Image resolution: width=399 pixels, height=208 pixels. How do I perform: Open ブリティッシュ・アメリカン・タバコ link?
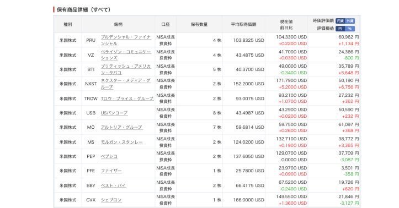pos(126,69)
